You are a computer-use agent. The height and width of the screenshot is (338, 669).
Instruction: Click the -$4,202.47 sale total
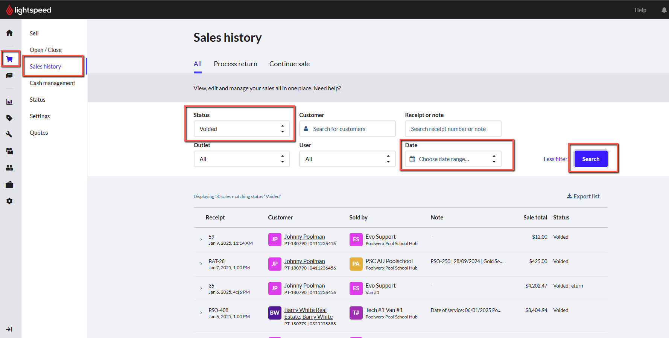pyautogui.click(x=535, y=286)
